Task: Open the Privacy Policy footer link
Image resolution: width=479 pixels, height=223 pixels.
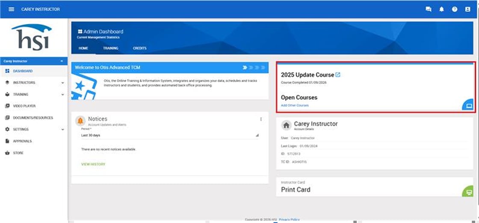Action: tap(289, 220)
